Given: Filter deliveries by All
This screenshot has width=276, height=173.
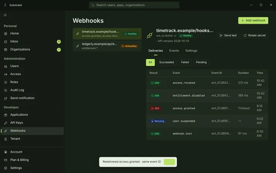Looking at the screenshot, I should (x=150, y=62).
